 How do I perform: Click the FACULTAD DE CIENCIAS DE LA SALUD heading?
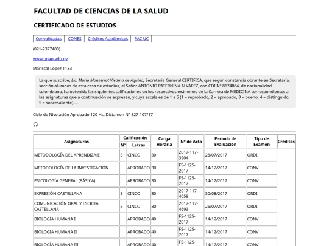pyautogui.click(x=101, y=11)
